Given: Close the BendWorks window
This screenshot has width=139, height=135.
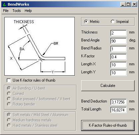Looking at the screenshot, I should [x=134, y=4].
